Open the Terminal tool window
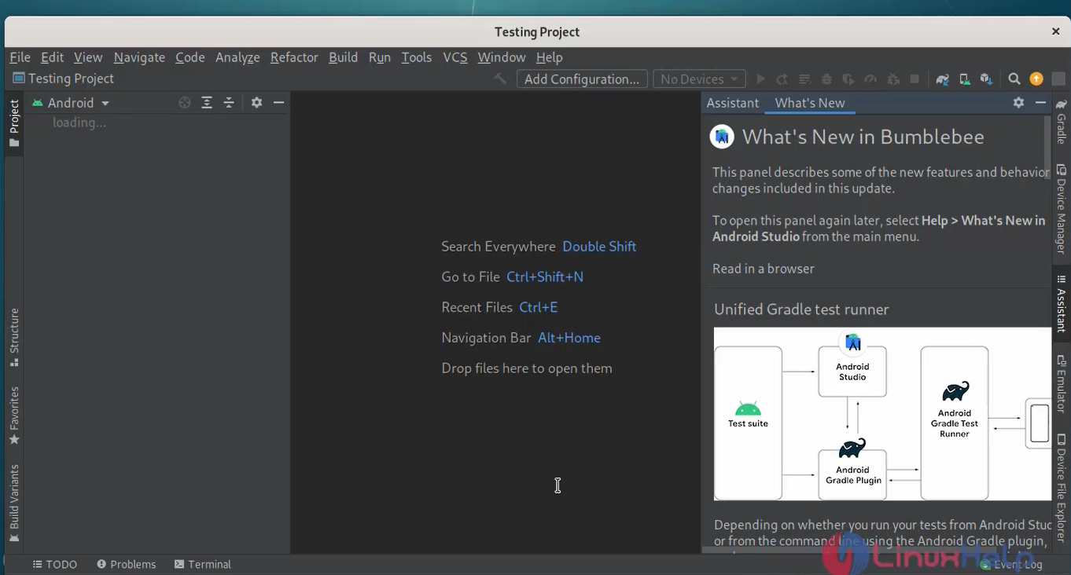 coord(203,564)
